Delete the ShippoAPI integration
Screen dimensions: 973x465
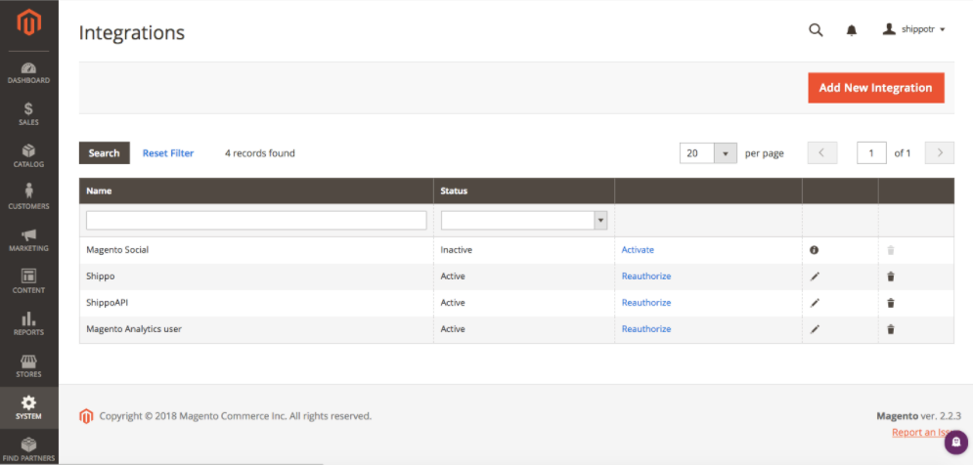891,303
